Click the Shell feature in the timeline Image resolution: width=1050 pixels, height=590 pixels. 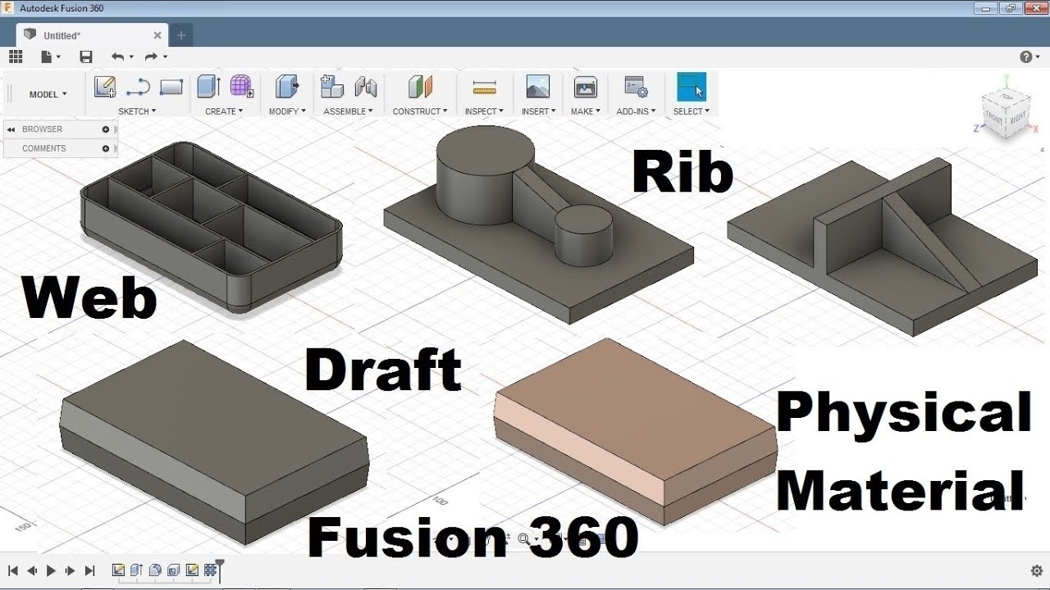click(173, 570)
